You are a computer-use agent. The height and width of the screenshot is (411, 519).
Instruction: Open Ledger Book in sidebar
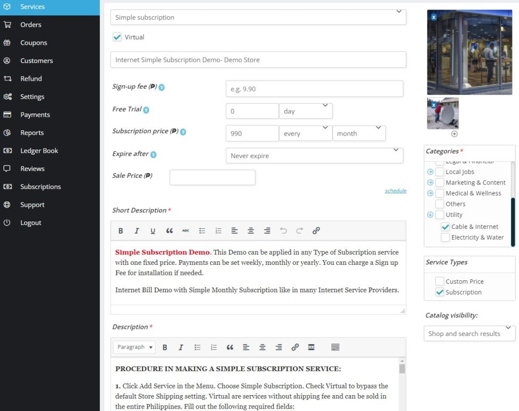(x=49, y=150)
